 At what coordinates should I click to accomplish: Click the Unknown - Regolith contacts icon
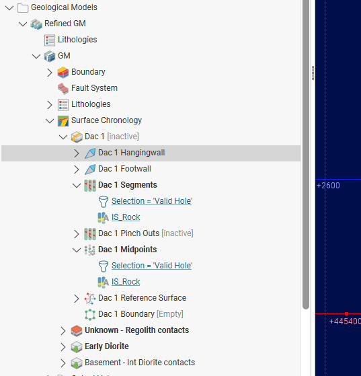tap(77, 330)
